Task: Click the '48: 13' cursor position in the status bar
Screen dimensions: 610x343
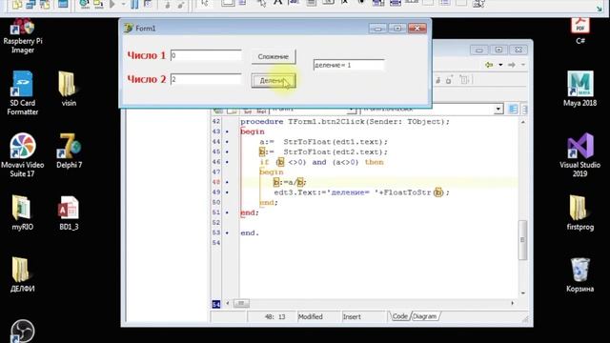Action: pyautogui.click(x=275, y=316)
